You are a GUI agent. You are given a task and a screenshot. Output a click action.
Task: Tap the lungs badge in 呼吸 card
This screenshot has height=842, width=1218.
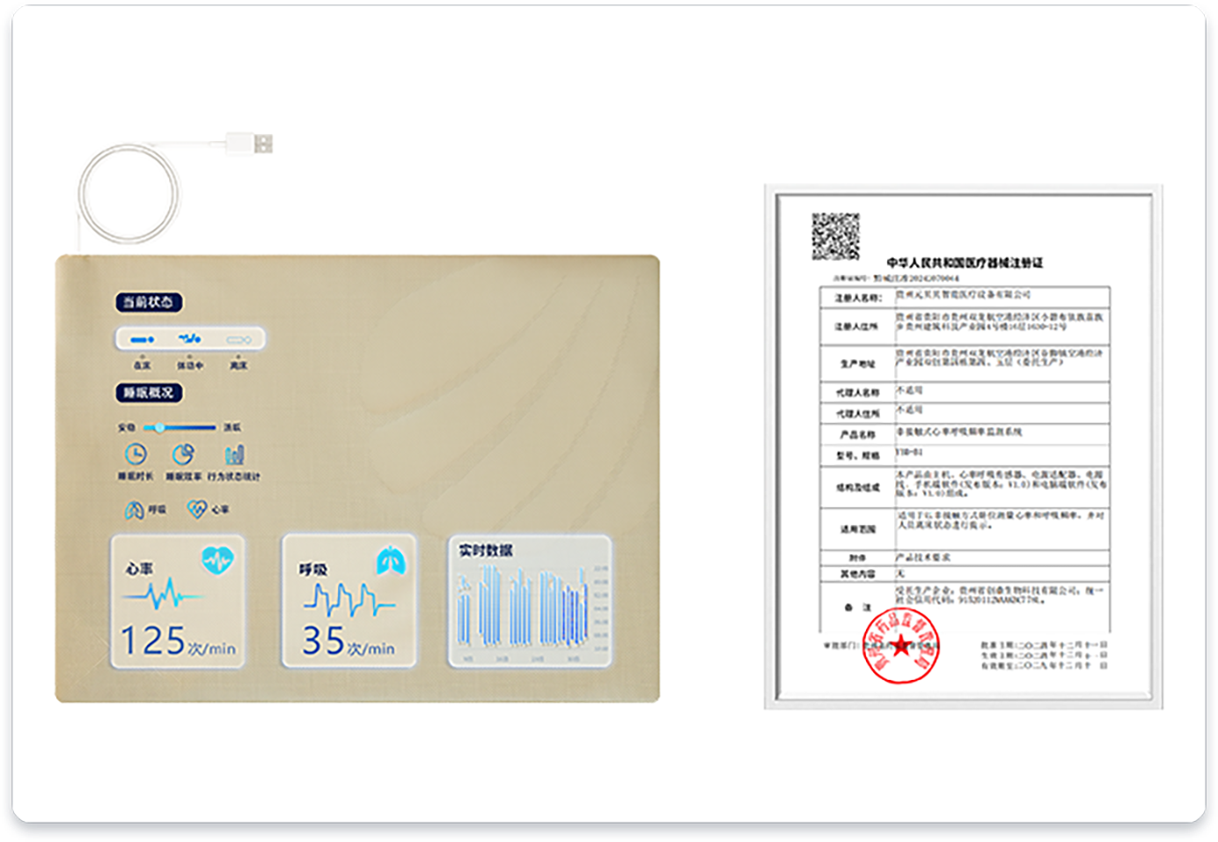coord(392,560)
